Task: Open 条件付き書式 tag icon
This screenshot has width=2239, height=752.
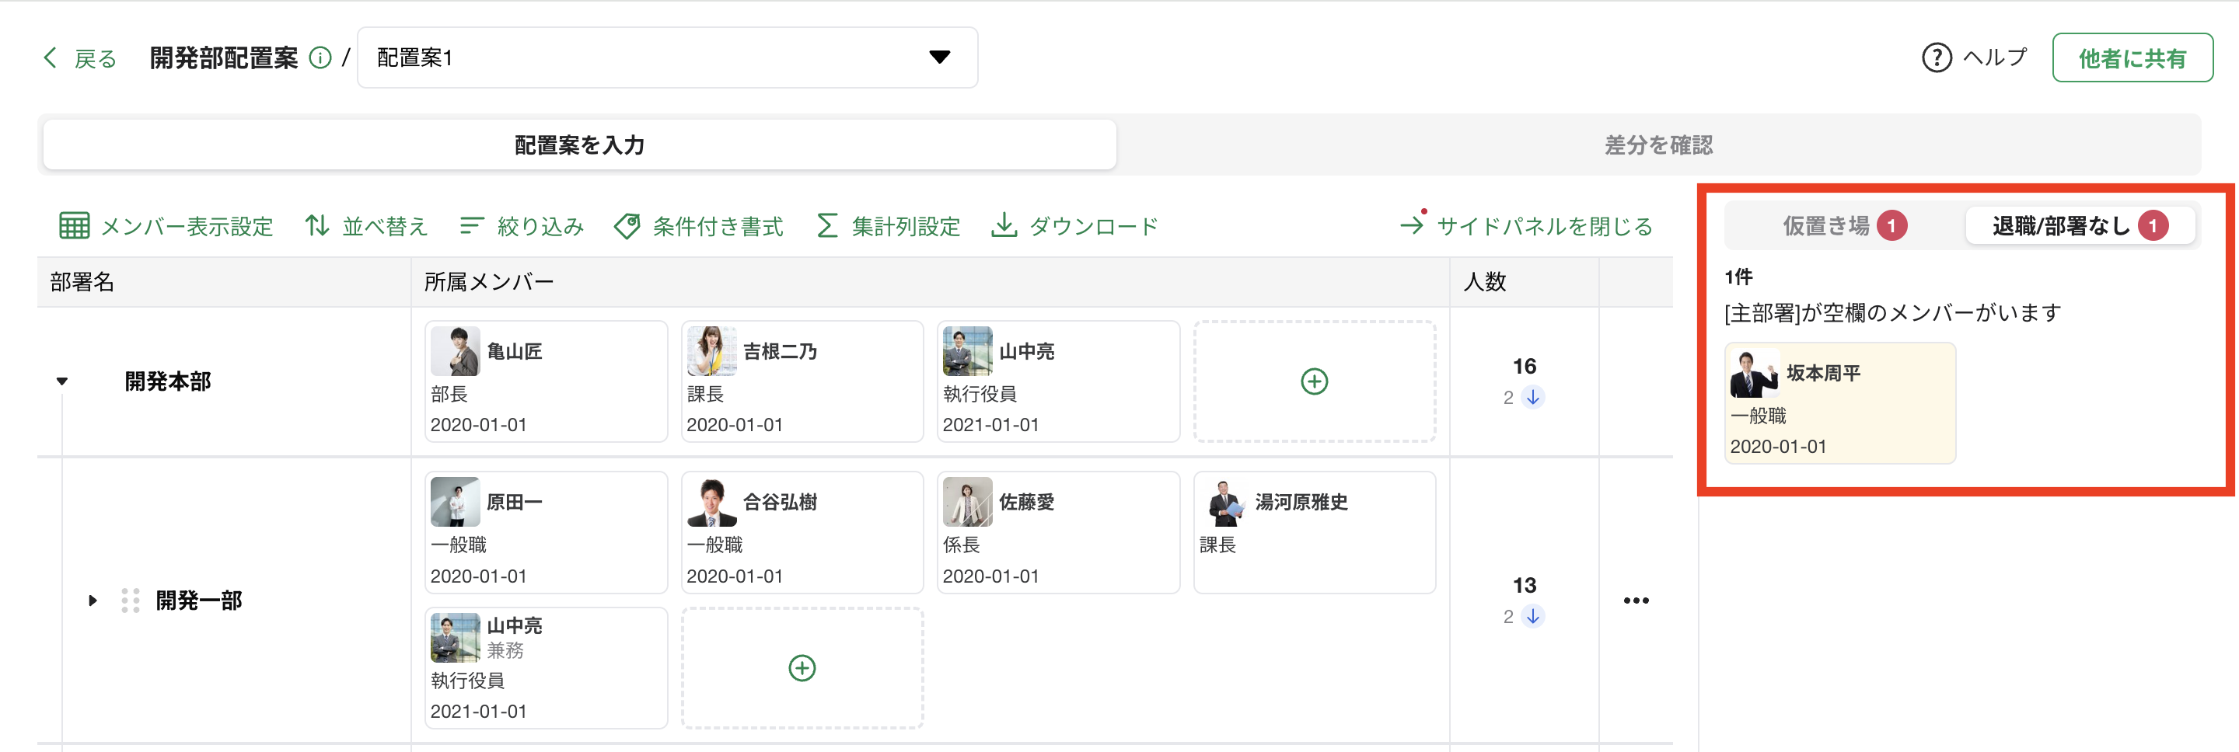Action: [x=627, y=226]
